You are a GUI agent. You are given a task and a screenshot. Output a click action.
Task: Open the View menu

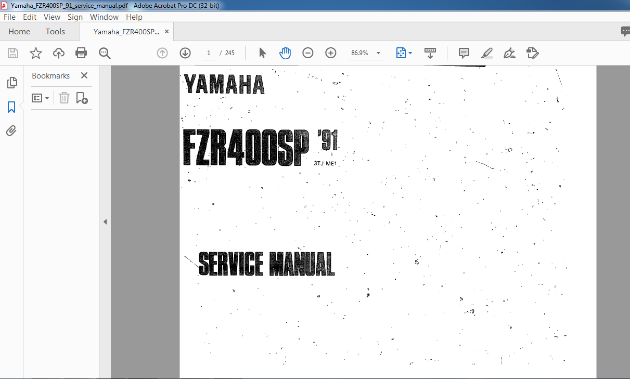pos(52,17)
